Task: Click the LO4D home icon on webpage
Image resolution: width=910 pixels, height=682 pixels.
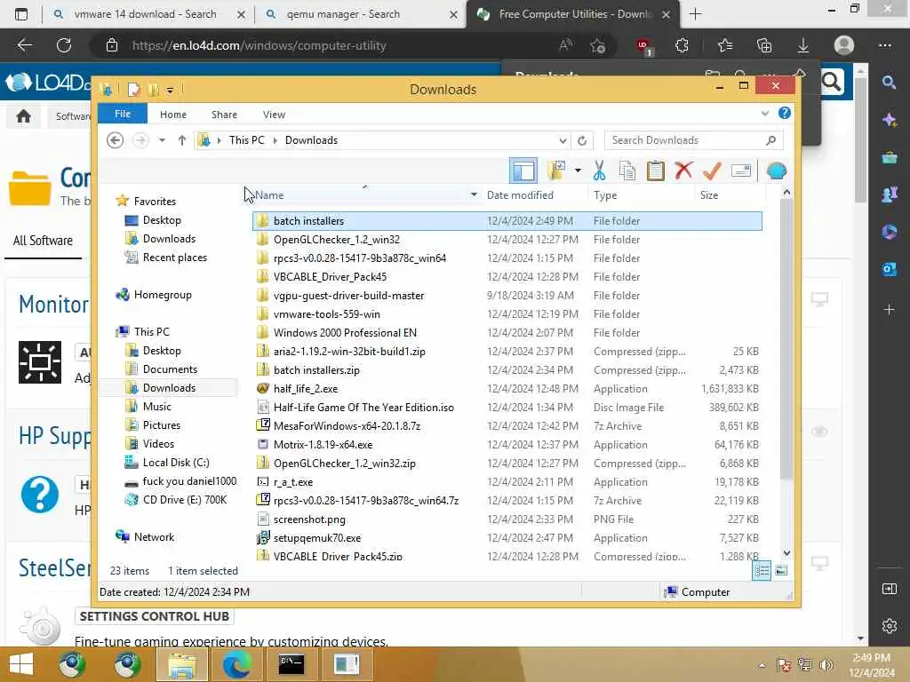Action: coord(23,116)
